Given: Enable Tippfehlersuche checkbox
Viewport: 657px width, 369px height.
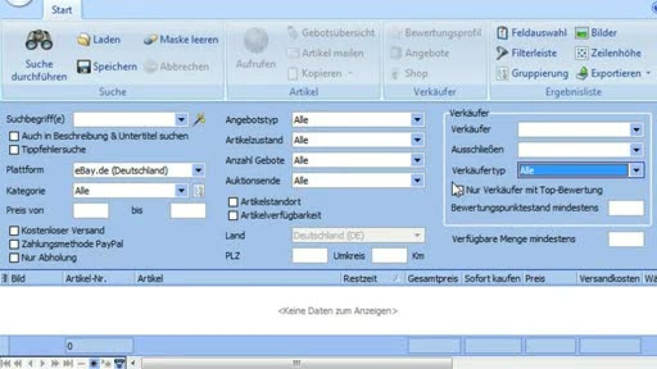Looking at the screenshot, I should pyautogui.click(x=14, y=150).
